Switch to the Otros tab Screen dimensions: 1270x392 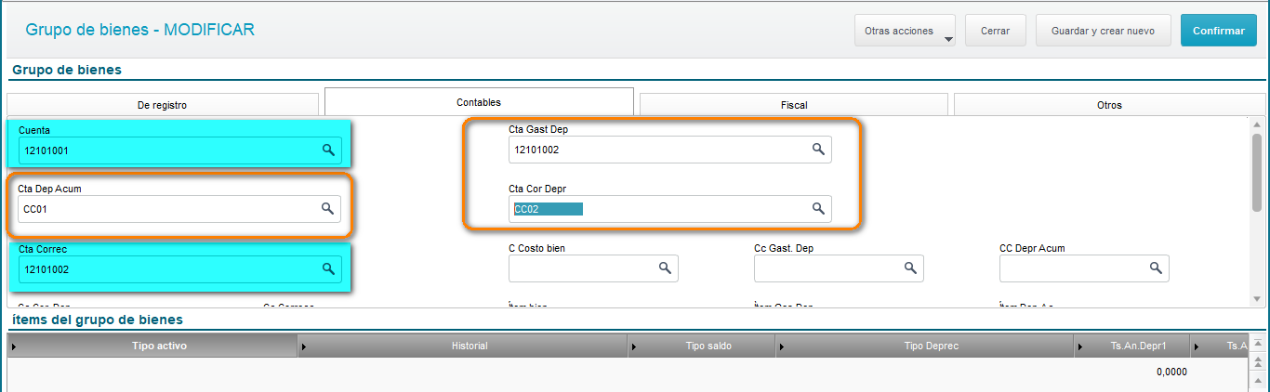(1109, 105)
